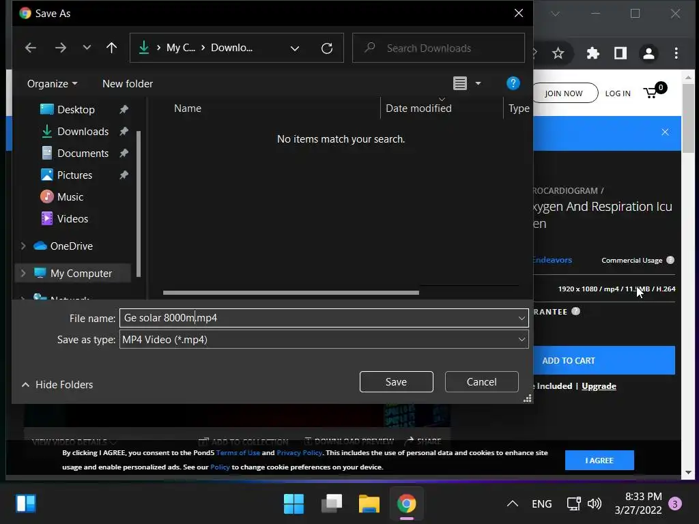Click LOG IN on Pond5 page

pos(618,93)
